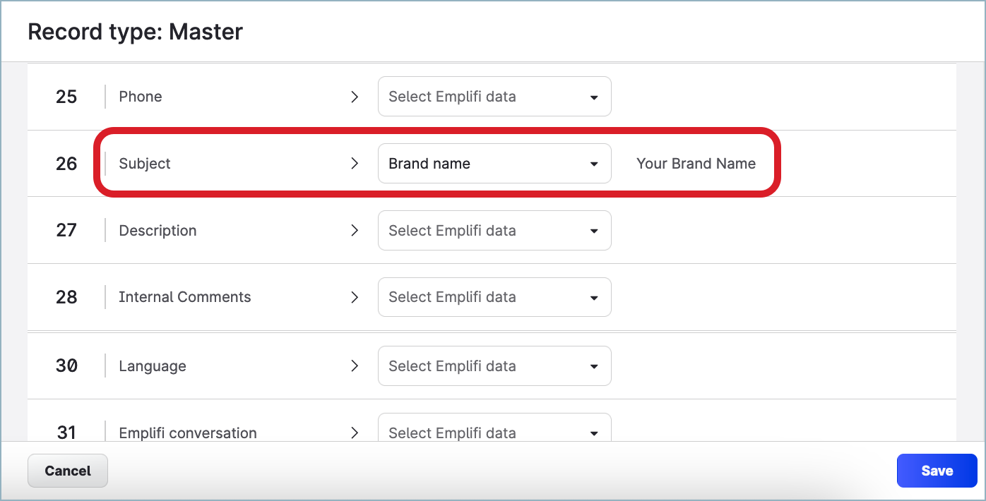Open the Emplifi data dropdown for Internal Comments

pyautogui.click(x=494, y=297)
